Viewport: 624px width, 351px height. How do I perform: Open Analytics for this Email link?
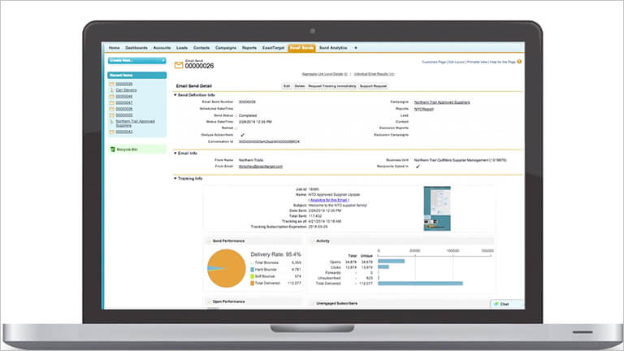pyautogui.click(x=329, y=200)
